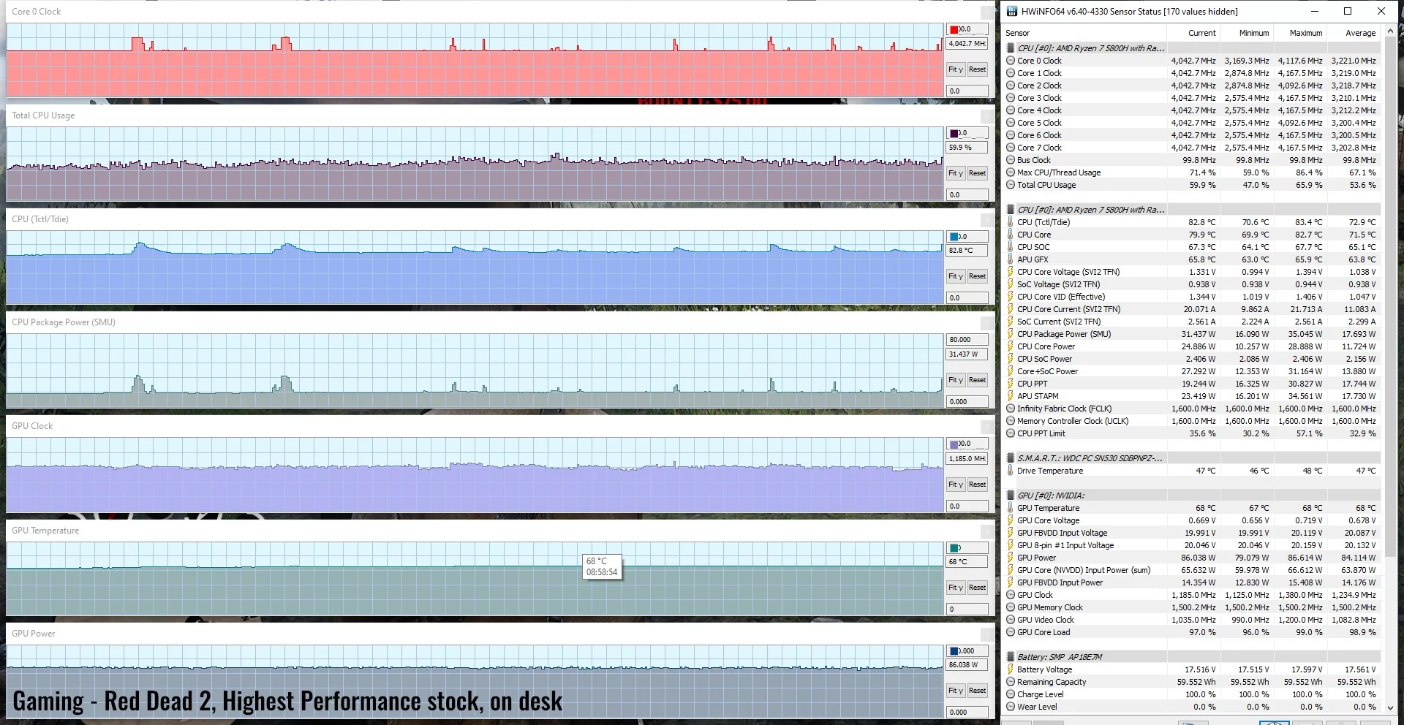
Task: Click the HWiNFO64 logo in the title bar
Action: point(1011,11)
